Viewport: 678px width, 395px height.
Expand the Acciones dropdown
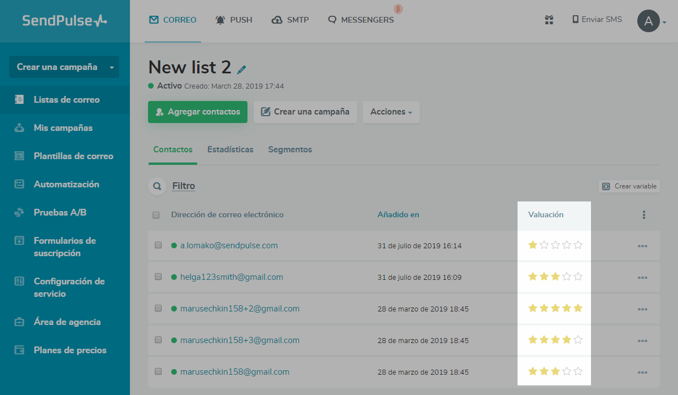click(x=391, y=112)
